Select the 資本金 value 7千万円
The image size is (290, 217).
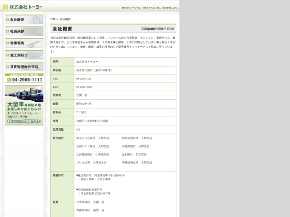click(81, 112)
